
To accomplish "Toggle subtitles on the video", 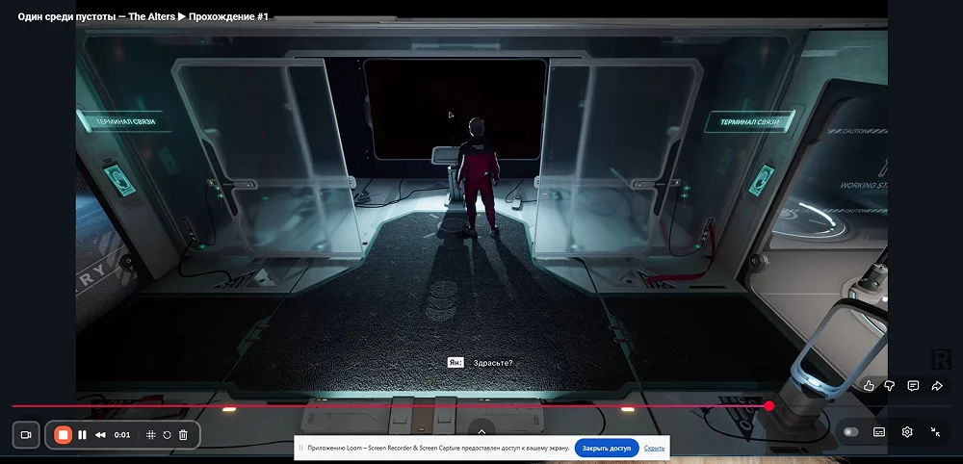I will [879, 432].
